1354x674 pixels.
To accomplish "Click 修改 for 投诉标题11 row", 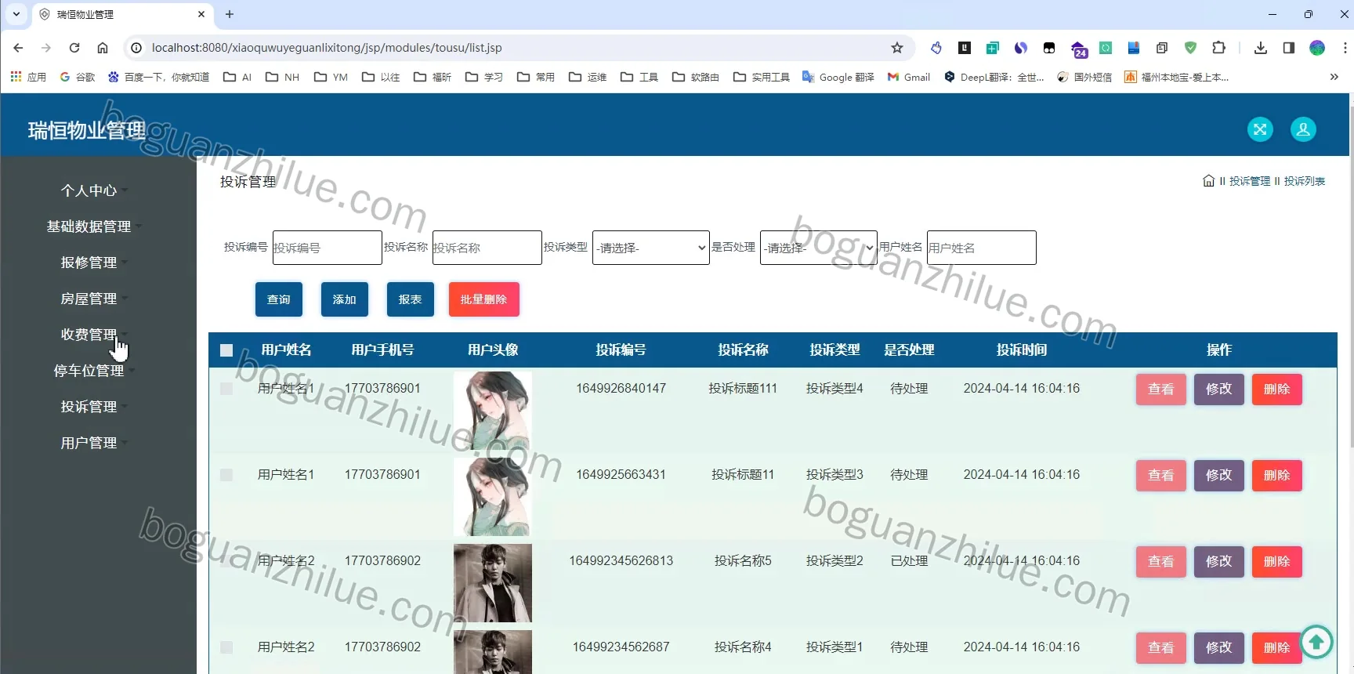I will [1219, 476].
